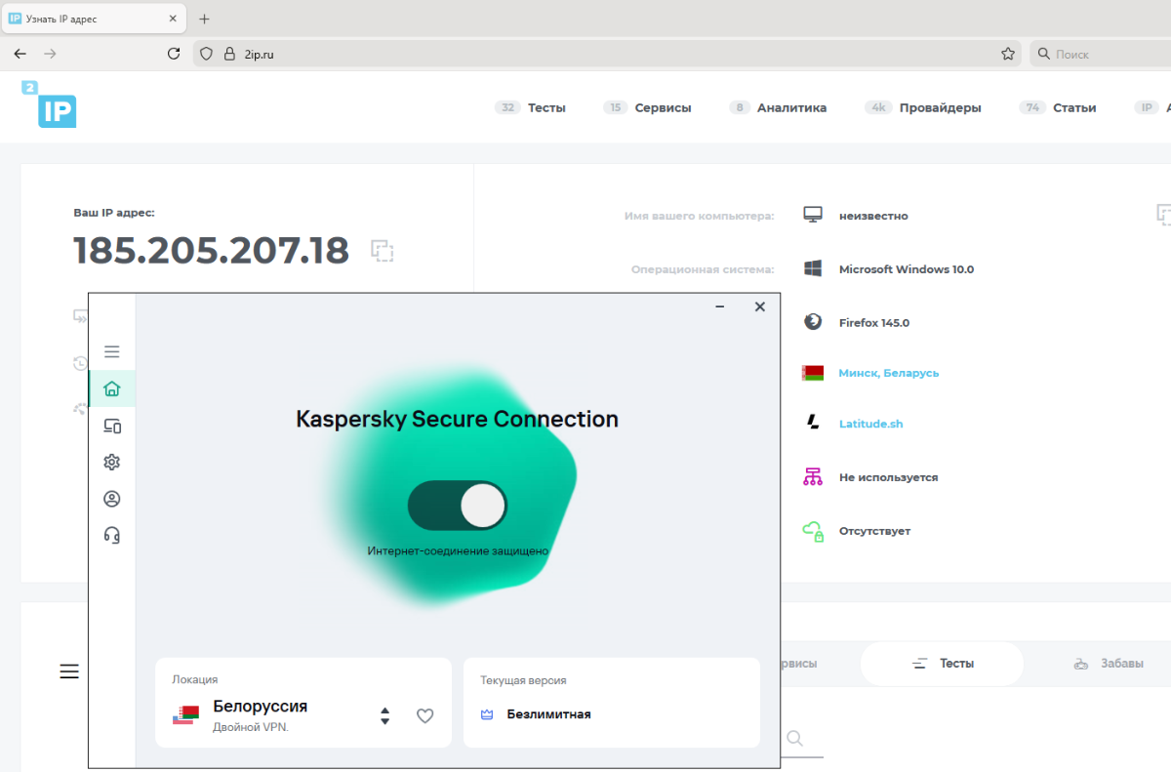The height and width of the screenshot is (772, 1171).
Task: Open a new Firefox tab
Action: tap(204, 19)
